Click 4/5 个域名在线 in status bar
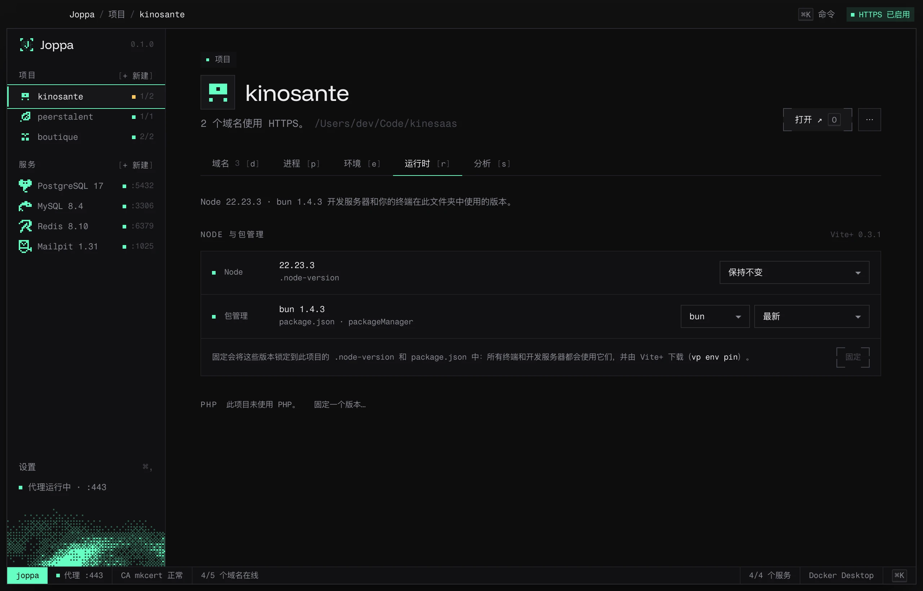 230,575
